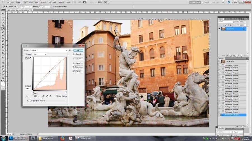The width and height of the screenshot is (252, 141).
Task: Open the CS Live button
Action: [x=232, y=3]
